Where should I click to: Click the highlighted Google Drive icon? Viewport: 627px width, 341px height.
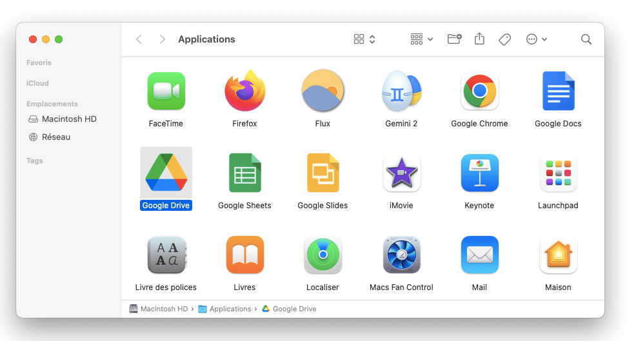click(x=166, y=172)
